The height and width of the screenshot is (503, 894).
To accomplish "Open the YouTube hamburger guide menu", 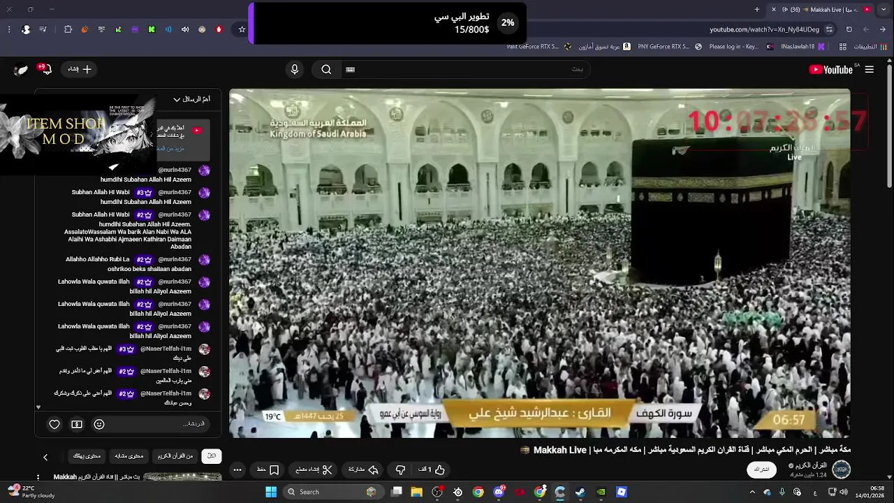I will [x=870, y=69].
